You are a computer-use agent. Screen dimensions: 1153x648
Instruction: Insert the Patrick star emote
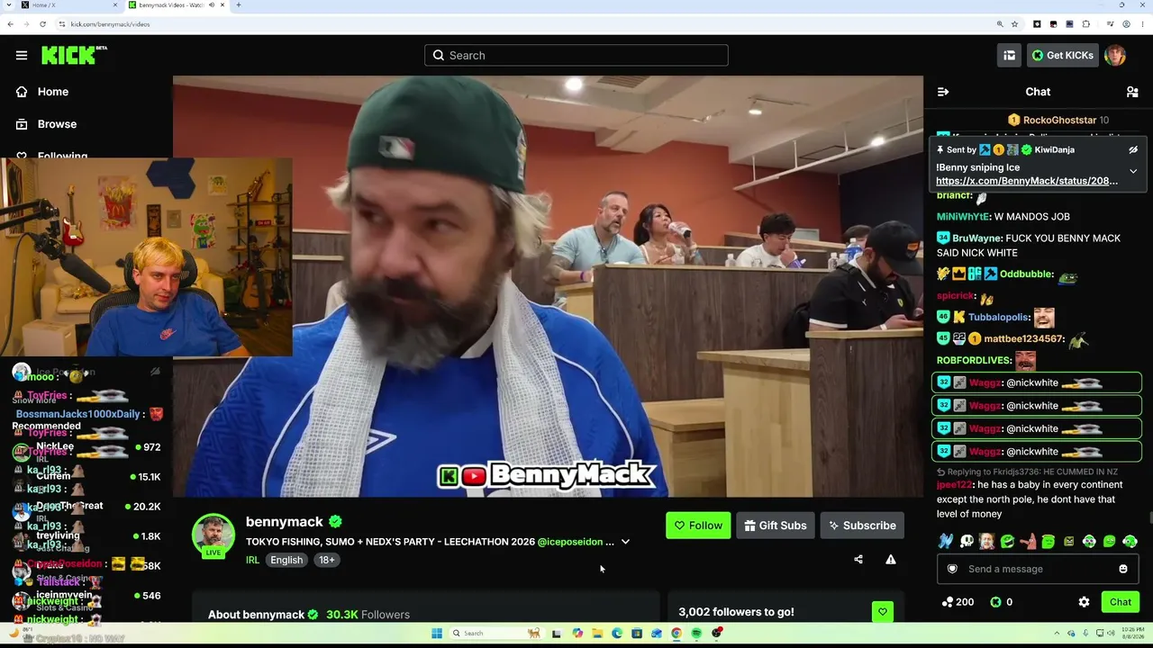point(1028,542)
